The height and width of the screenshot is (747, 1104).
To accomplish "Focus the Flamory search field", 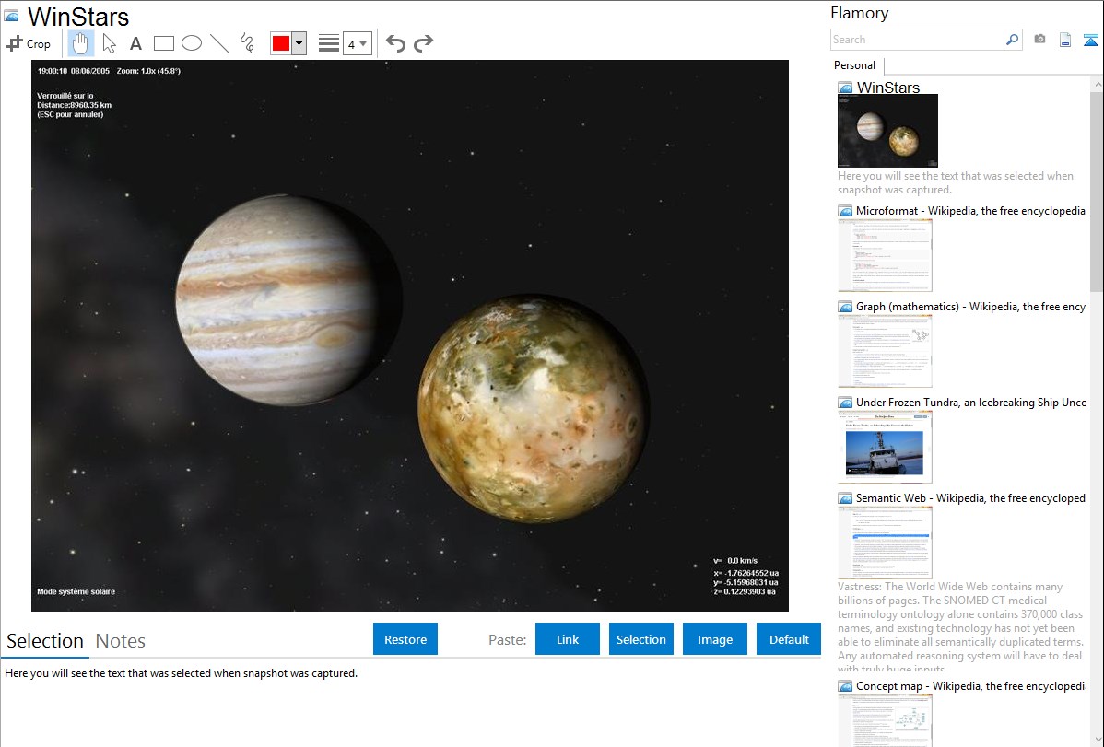I will [917, 40].
